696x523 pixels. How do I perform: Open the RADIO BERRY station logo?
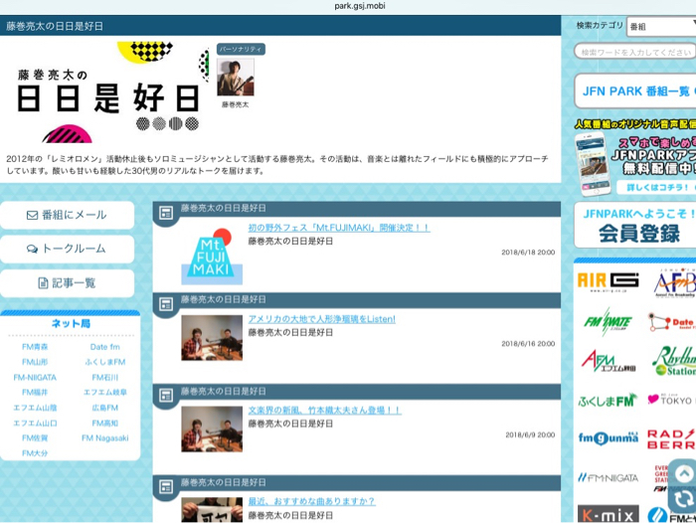[x=671, y=439]
